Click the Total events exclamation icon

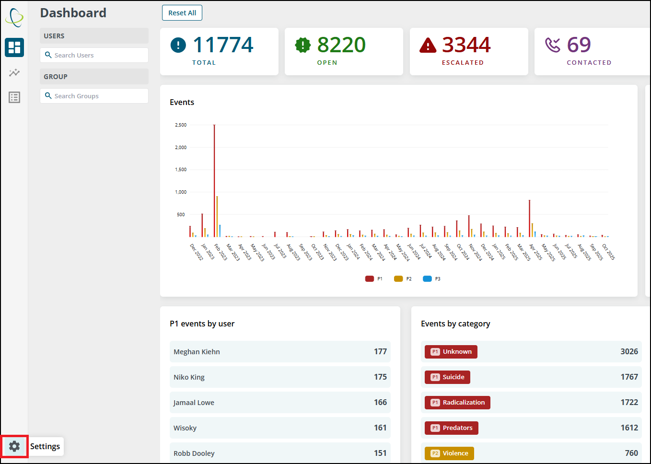[178, 45]
